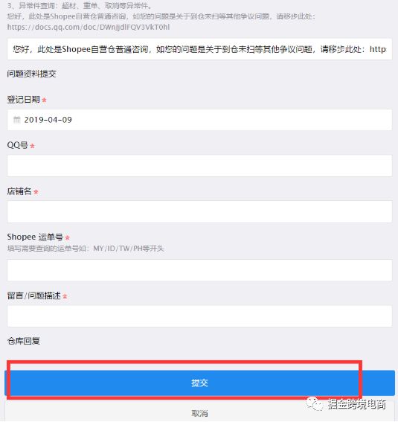Click the 掘金跨境电商 watermark text
The width and height of the screenshot is (398, 422).
click(x=357, y=404)
